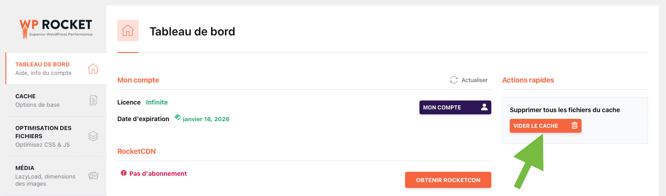This screenshot has width=666, height=196.
Task: Click the Actualiser link text
Action: (474, 80)
